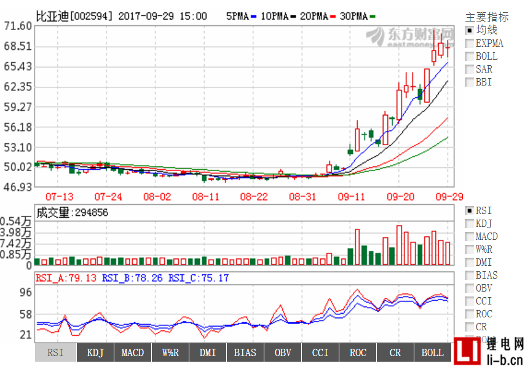This screenshot has height=366, width=525.
Task: Click the 71.60 price axis label
Action: click(x=18, y=26)
